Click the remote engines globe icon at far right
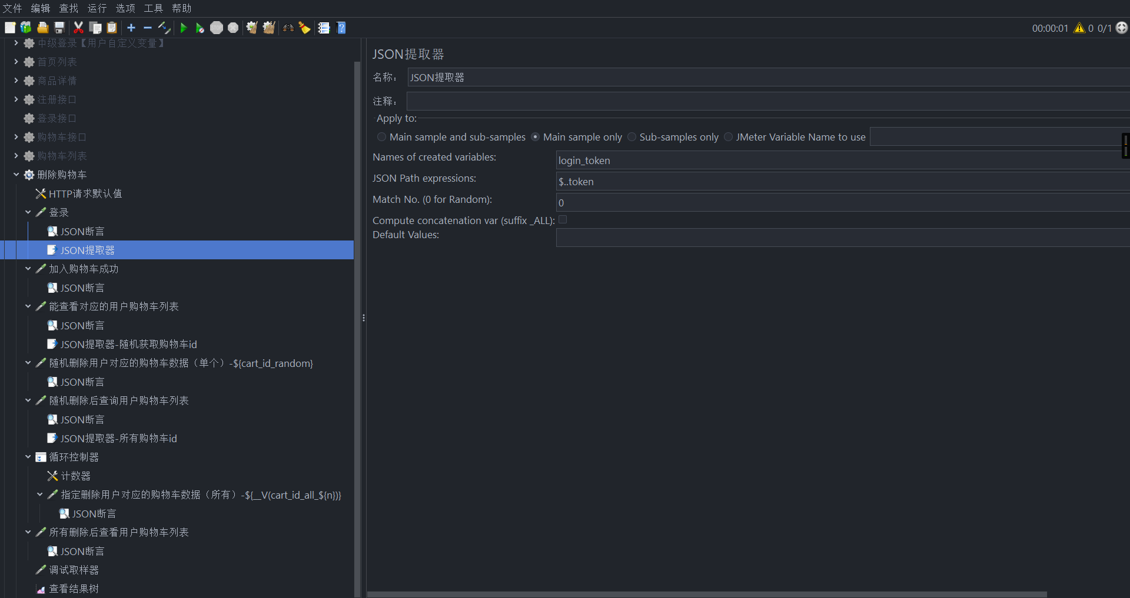The height and width of the screenshot is (598, 1130). coord(1122,28)
